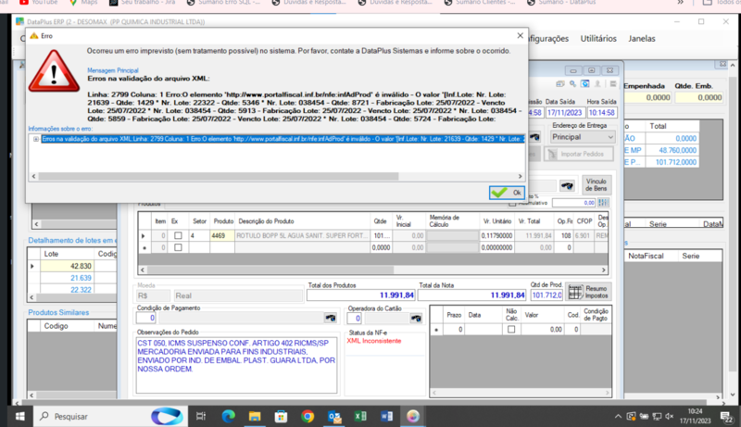Open File Explorer from taskbar
Viewport: 741px width, 427px height.
(255, 416)
